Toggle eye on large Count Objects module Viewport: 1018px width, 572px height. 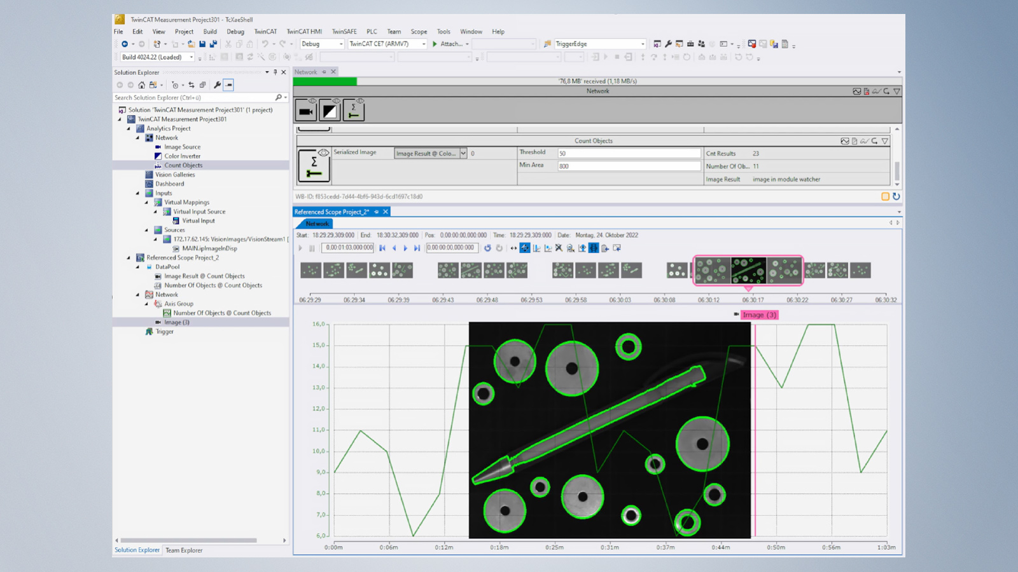pos(324,153)
